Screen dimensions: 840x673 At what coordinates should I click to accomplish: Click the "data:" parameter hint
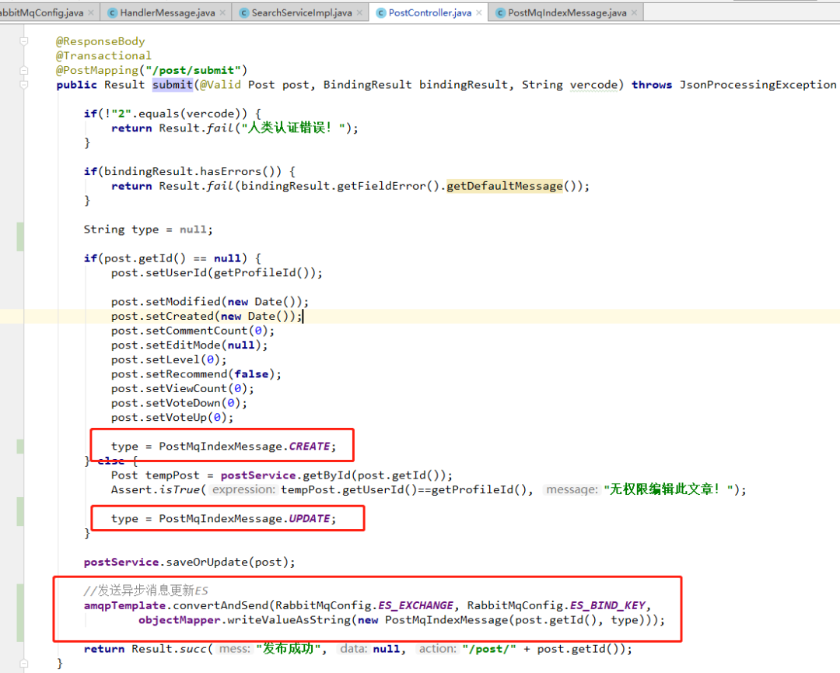click(x=354, y=649)
